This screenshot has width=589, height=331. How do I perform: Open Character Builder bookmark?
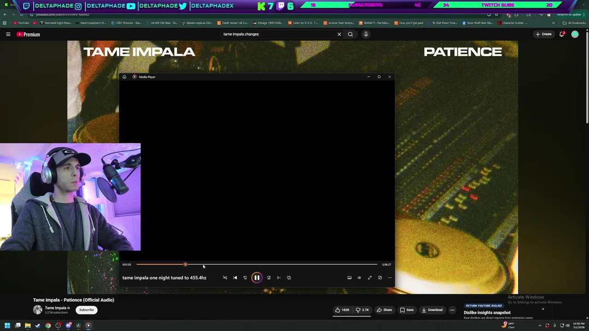pyautogui.click(x=513, y=23)
